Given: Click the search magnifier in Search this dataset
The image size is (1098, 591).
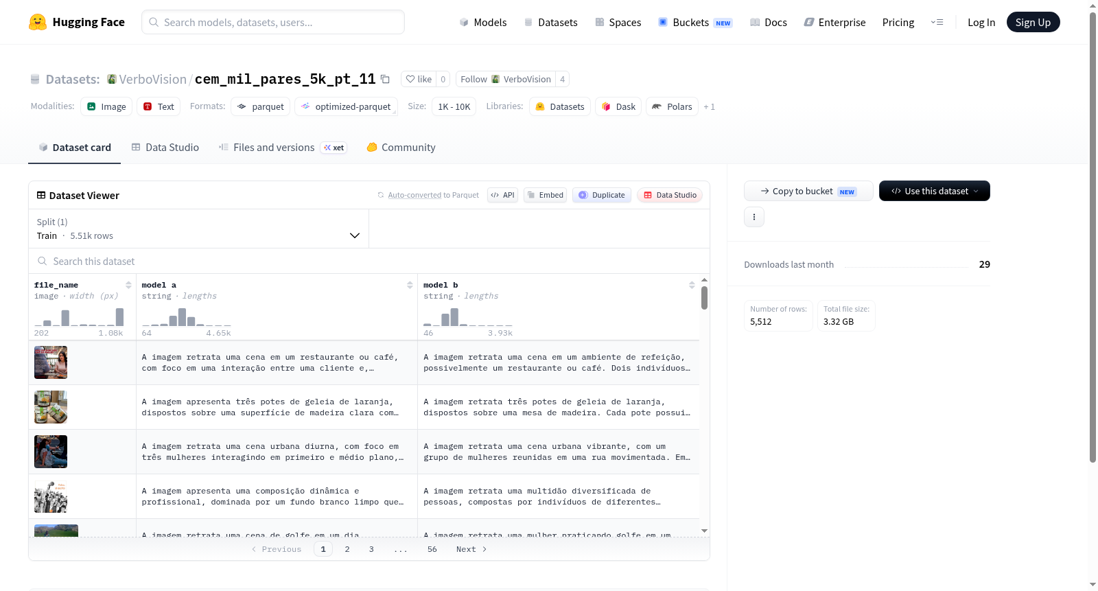Looking at the screenshot, I should [43, 261].
